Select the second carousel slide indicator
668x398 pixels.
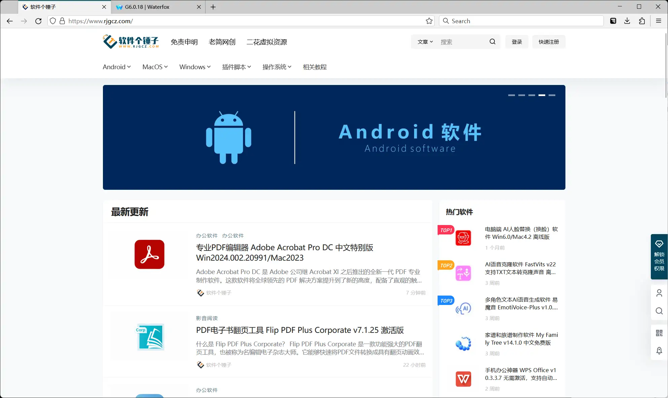522,95
